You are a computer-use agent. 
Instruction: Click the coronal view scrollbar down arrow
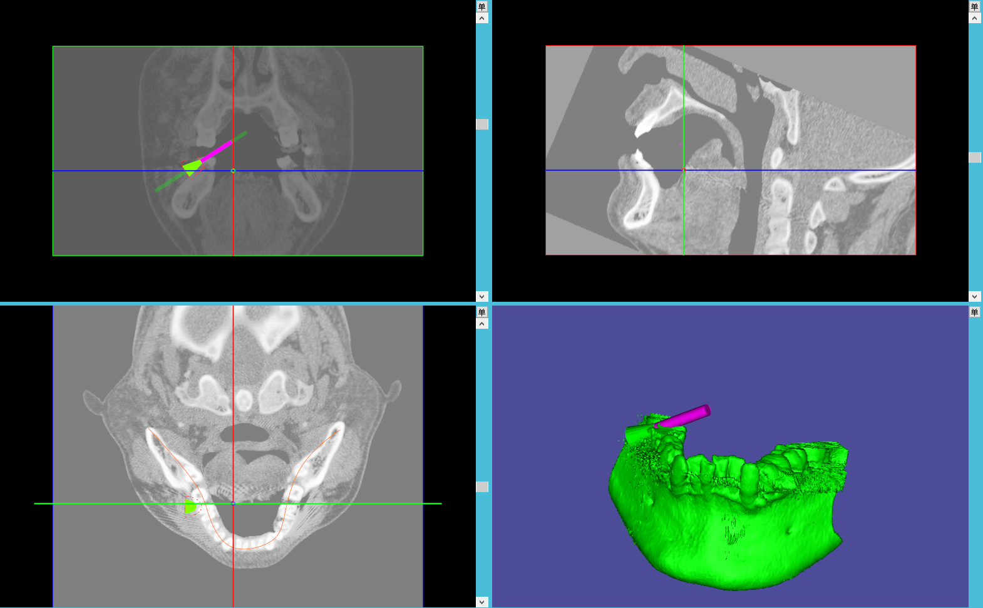pyautogui.click(x=481, y=296)
